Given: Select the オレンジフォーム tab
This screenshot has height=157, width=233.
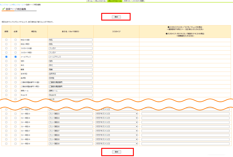Looking at the screenshot, I should coord(114,1).
